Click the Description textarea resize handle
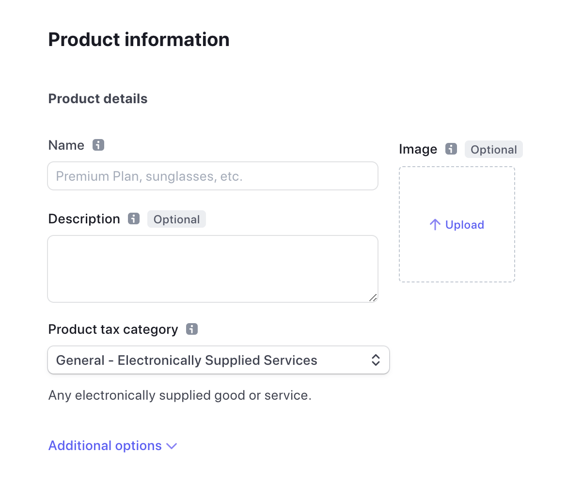 373,297
